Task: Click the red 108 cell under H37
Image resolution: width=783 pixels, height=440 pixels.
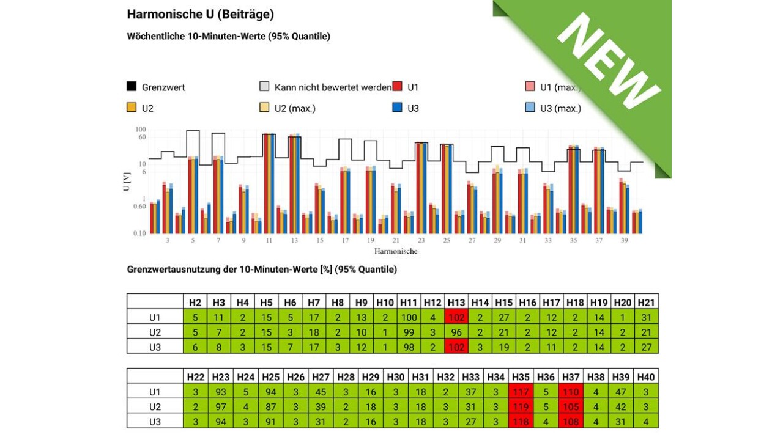Action: (571, 421)
